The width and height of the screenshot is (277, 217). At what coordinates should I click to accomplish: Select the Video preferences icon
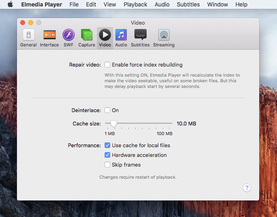coord(105,38)
